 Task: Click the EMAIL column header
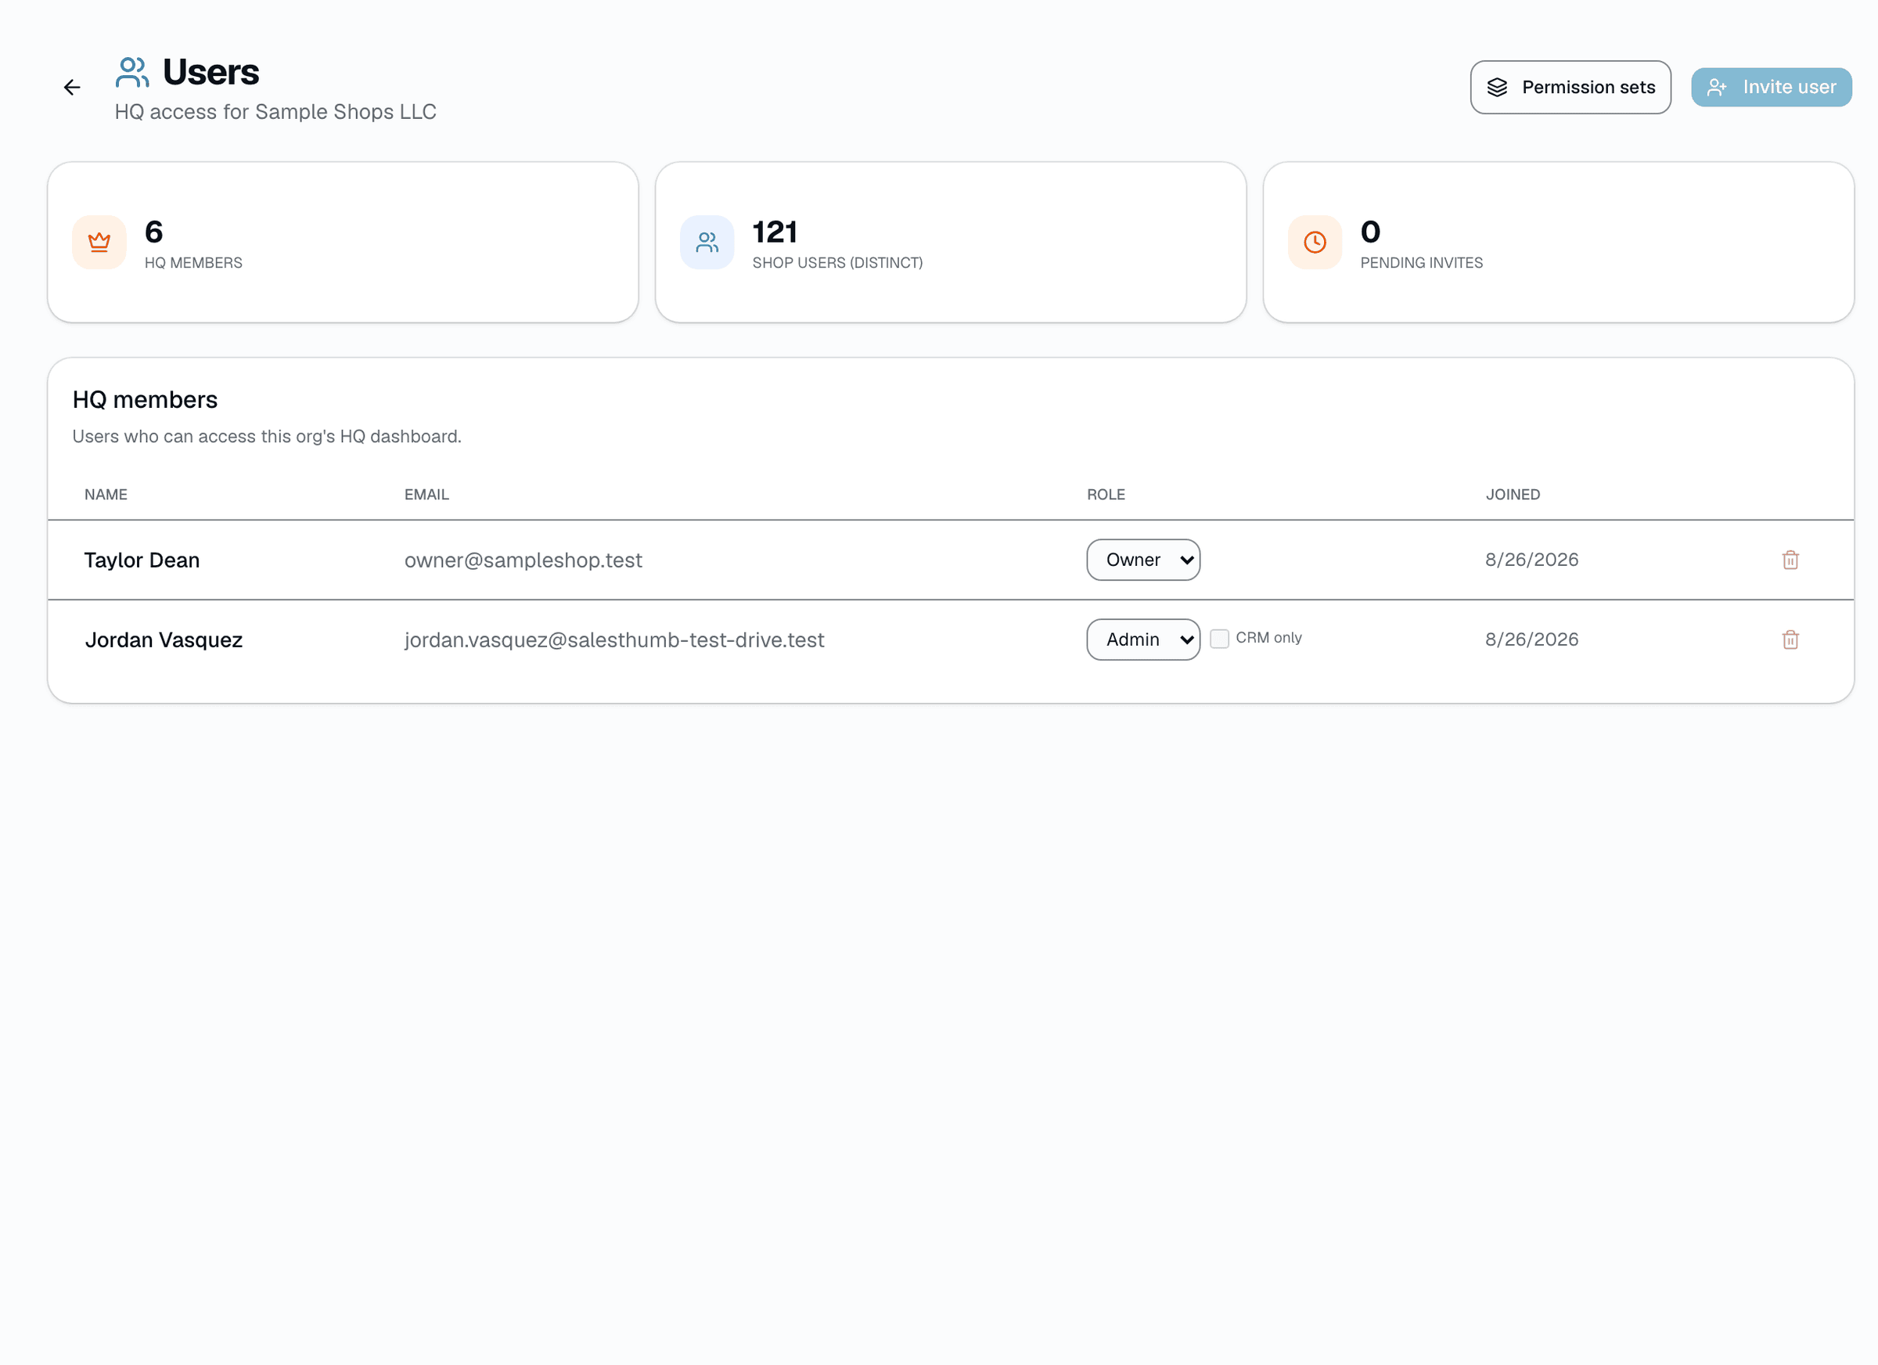pos(426,495)
